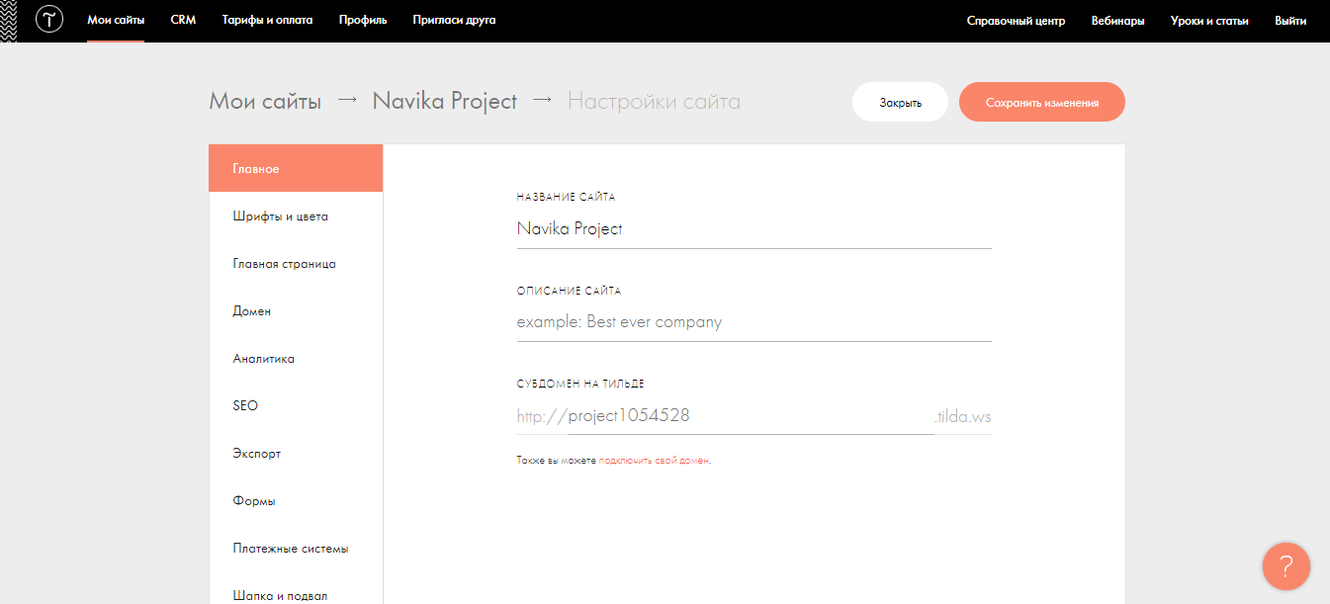1330x604 pixels.
Task: Click Сохранить изменения button
Action: point(1041,102)
